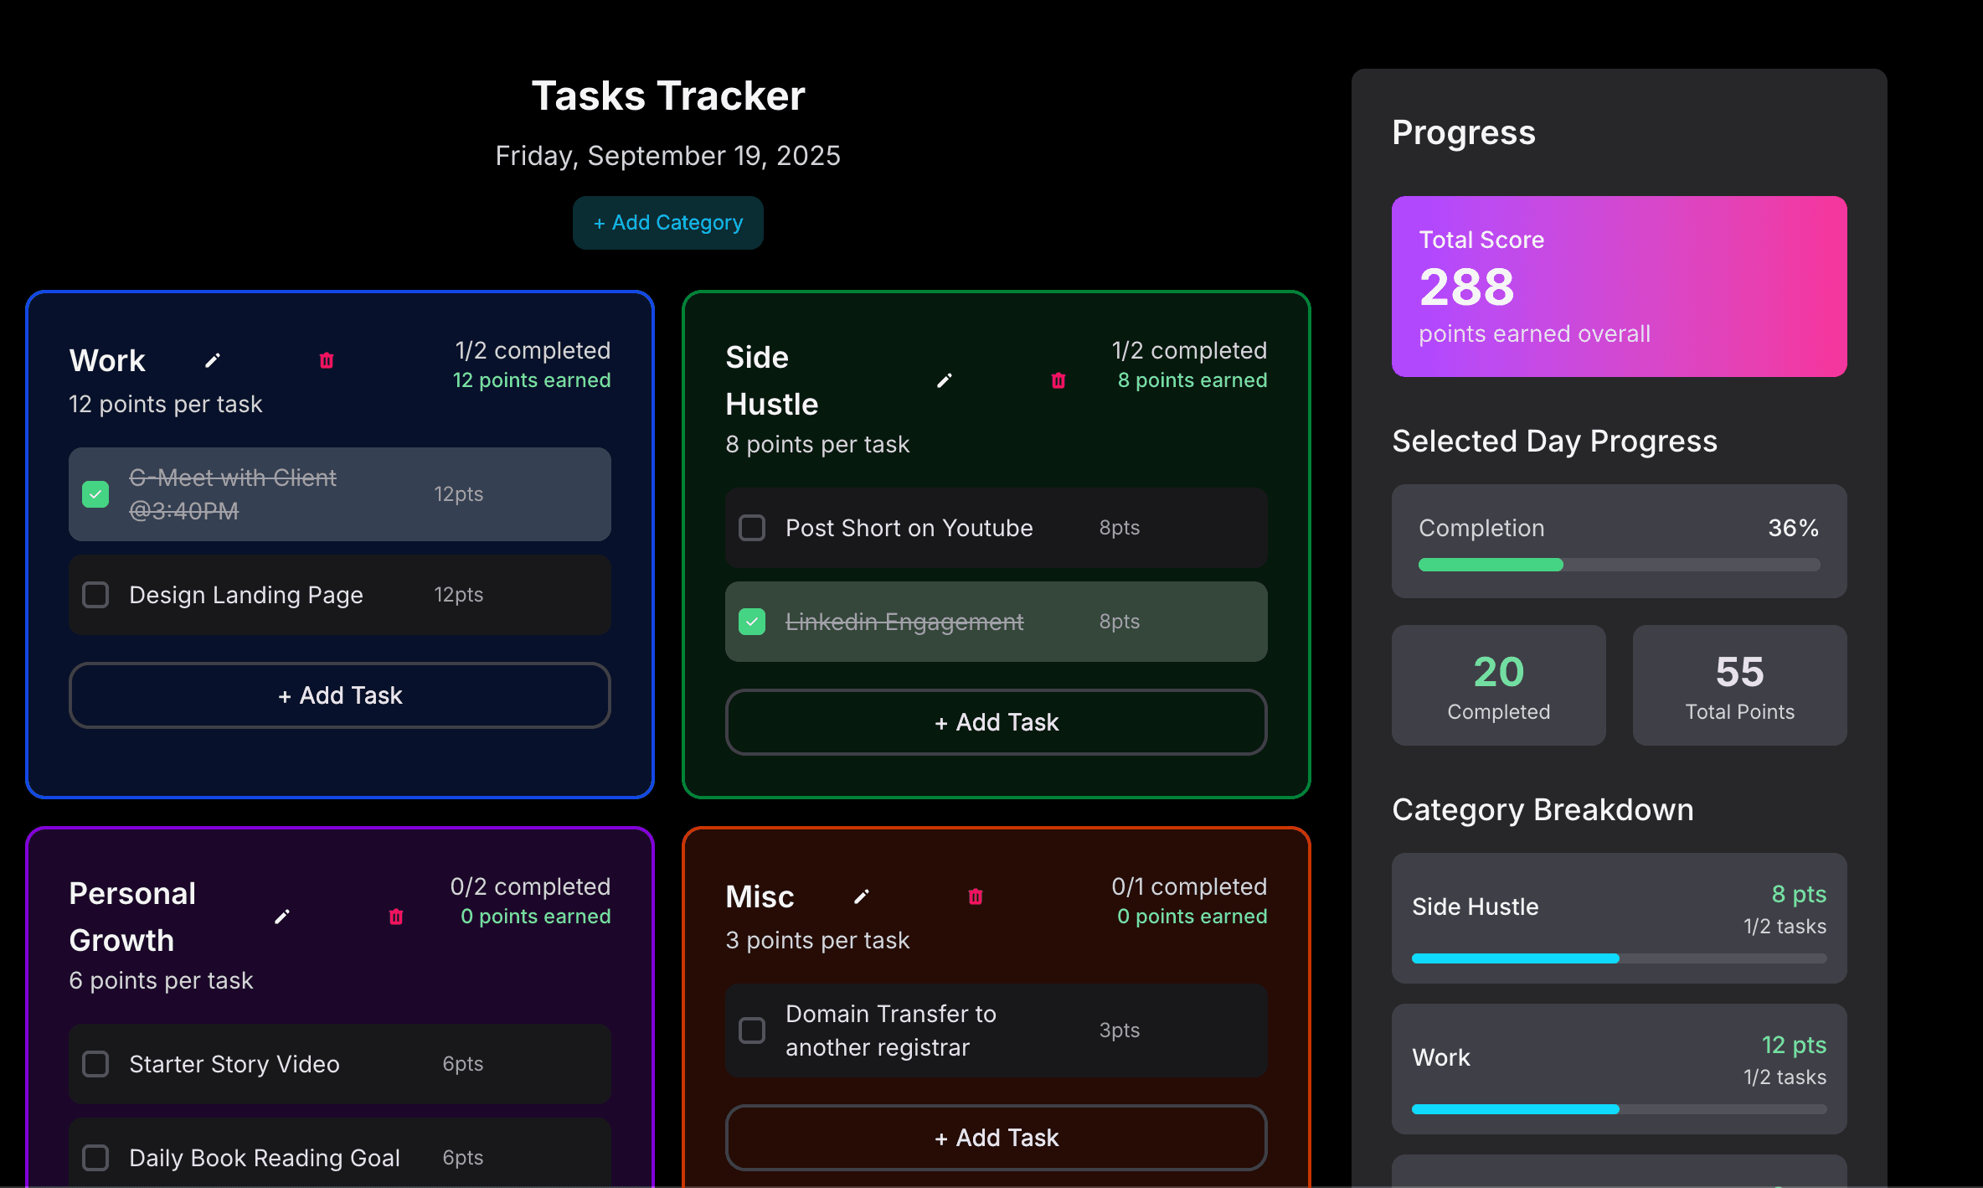Delete the Side Hustle category

[1058, 380]
